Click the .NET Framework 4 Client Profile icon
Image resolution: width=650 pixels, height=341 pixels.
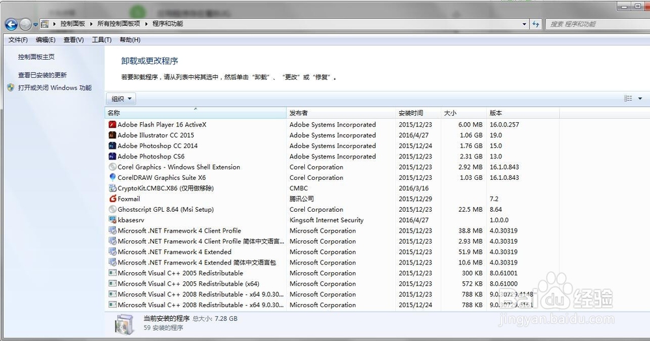click(x=112, y=231)
